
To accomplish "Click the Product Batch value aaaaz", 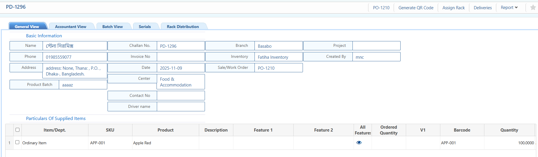I will click(67, 85).
